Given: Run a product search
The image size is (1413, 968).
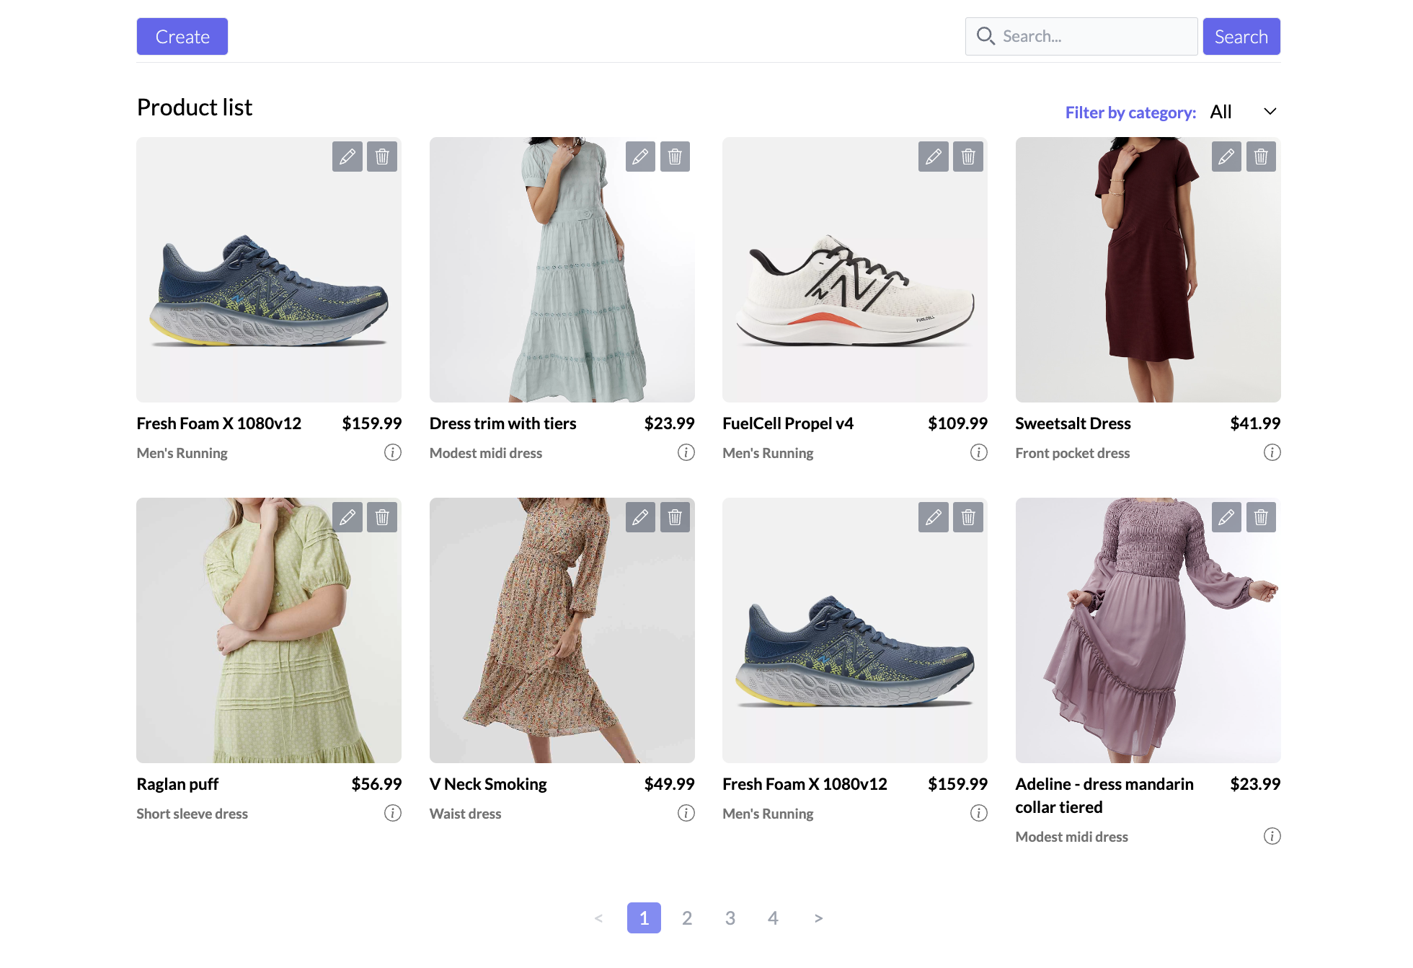Looking at the screenshot, I should click(x=1241, y=36).
